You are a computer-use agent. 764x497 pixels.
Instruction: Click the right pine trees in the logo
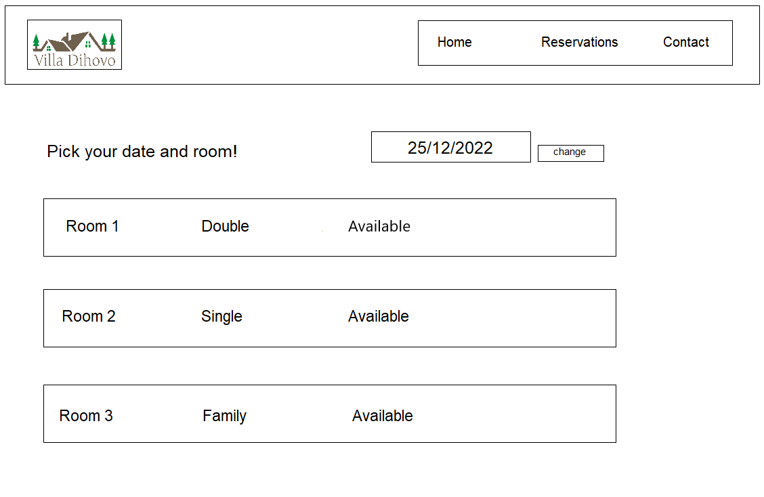[108, 41]
